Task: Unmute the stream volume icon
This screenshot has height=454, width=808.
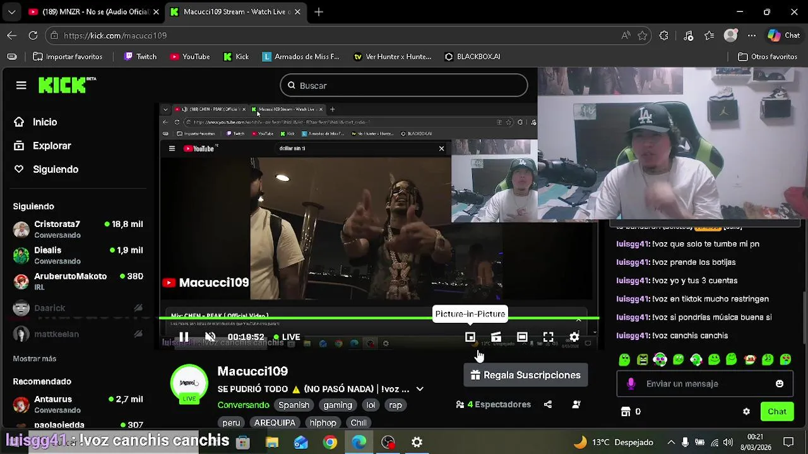Action: click(210, 337)
